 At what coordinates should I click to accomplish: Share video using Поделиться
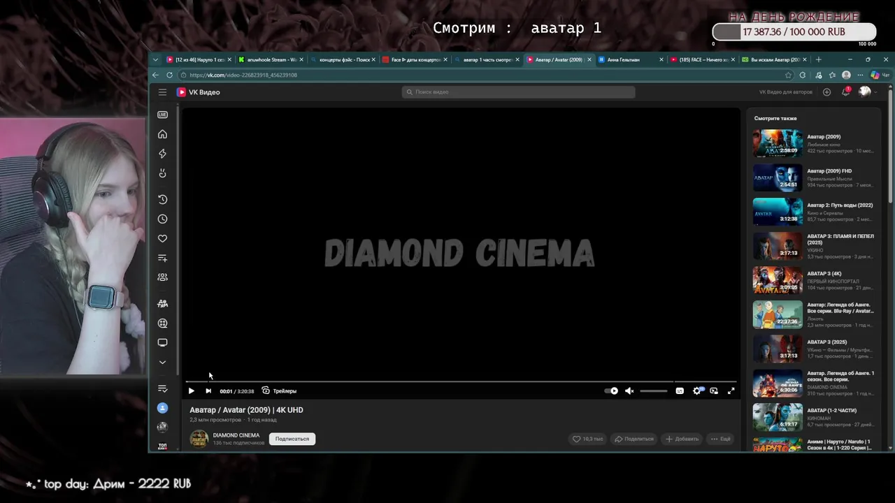point(633,439)
